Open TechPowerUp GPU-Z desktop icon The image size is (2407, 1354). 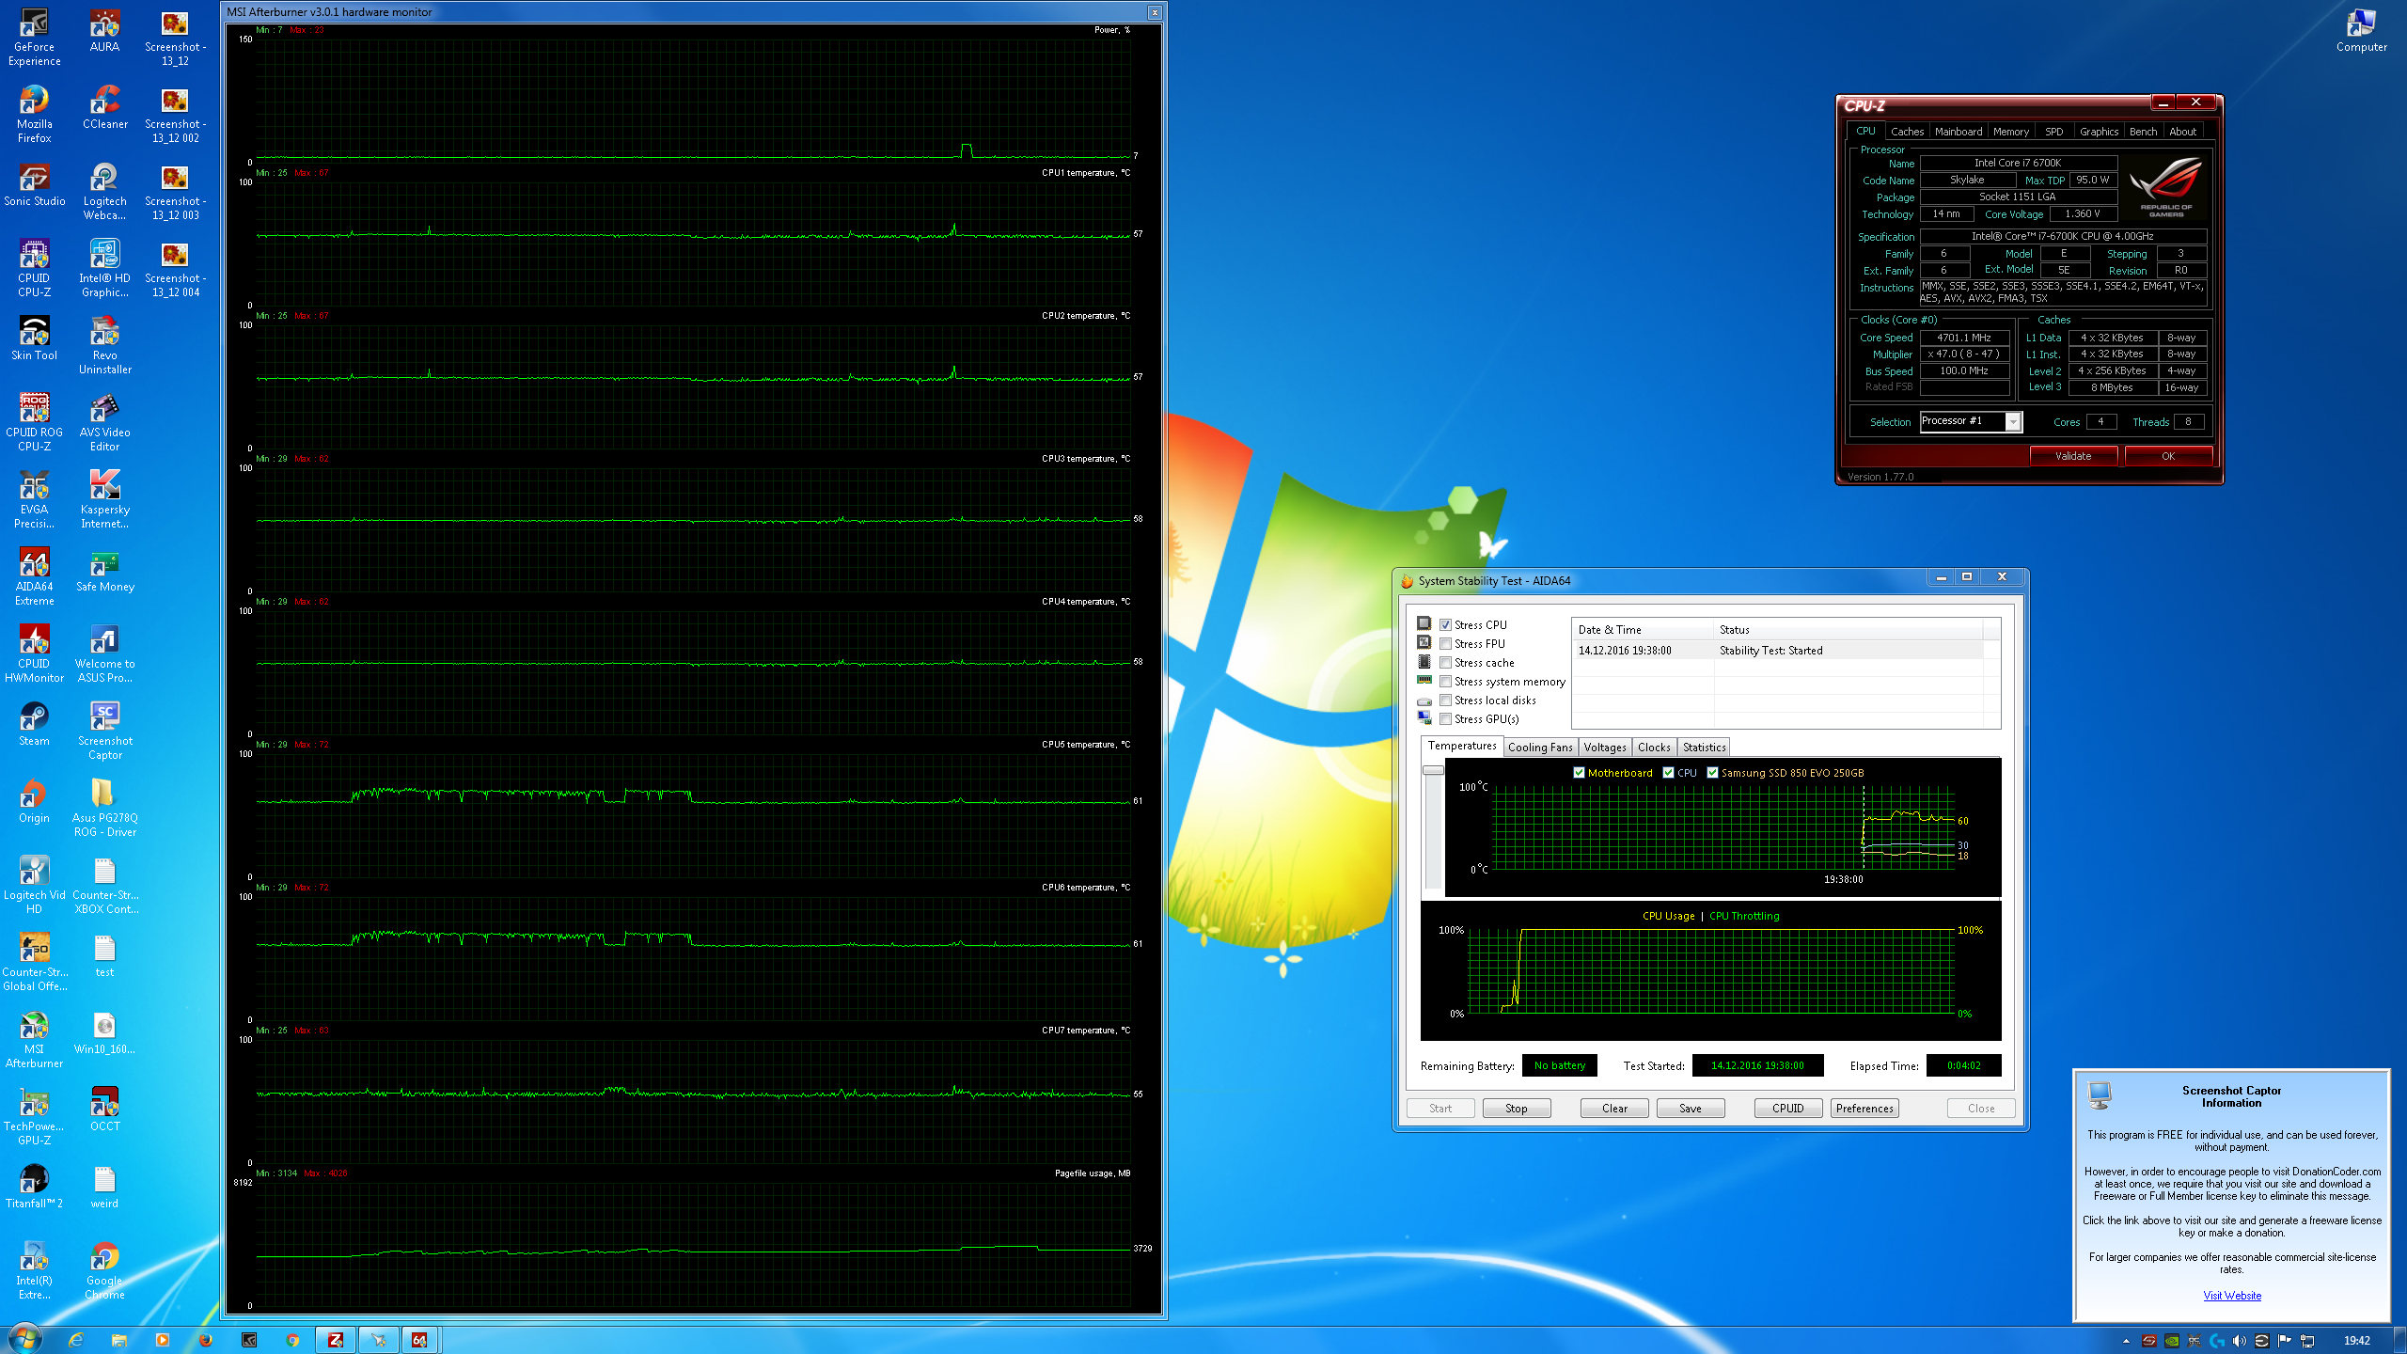pos(34,1116)
